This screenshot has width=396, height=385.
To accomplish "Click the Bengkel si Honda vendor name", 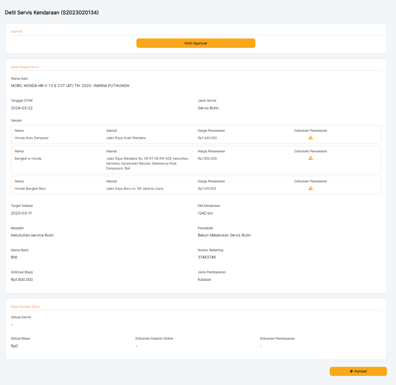I will pos(28,159).
